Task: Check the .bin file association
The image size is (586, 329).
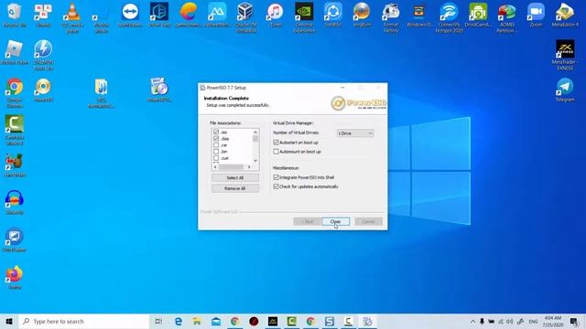Action: pyautogui.click(x=216, y=152)
